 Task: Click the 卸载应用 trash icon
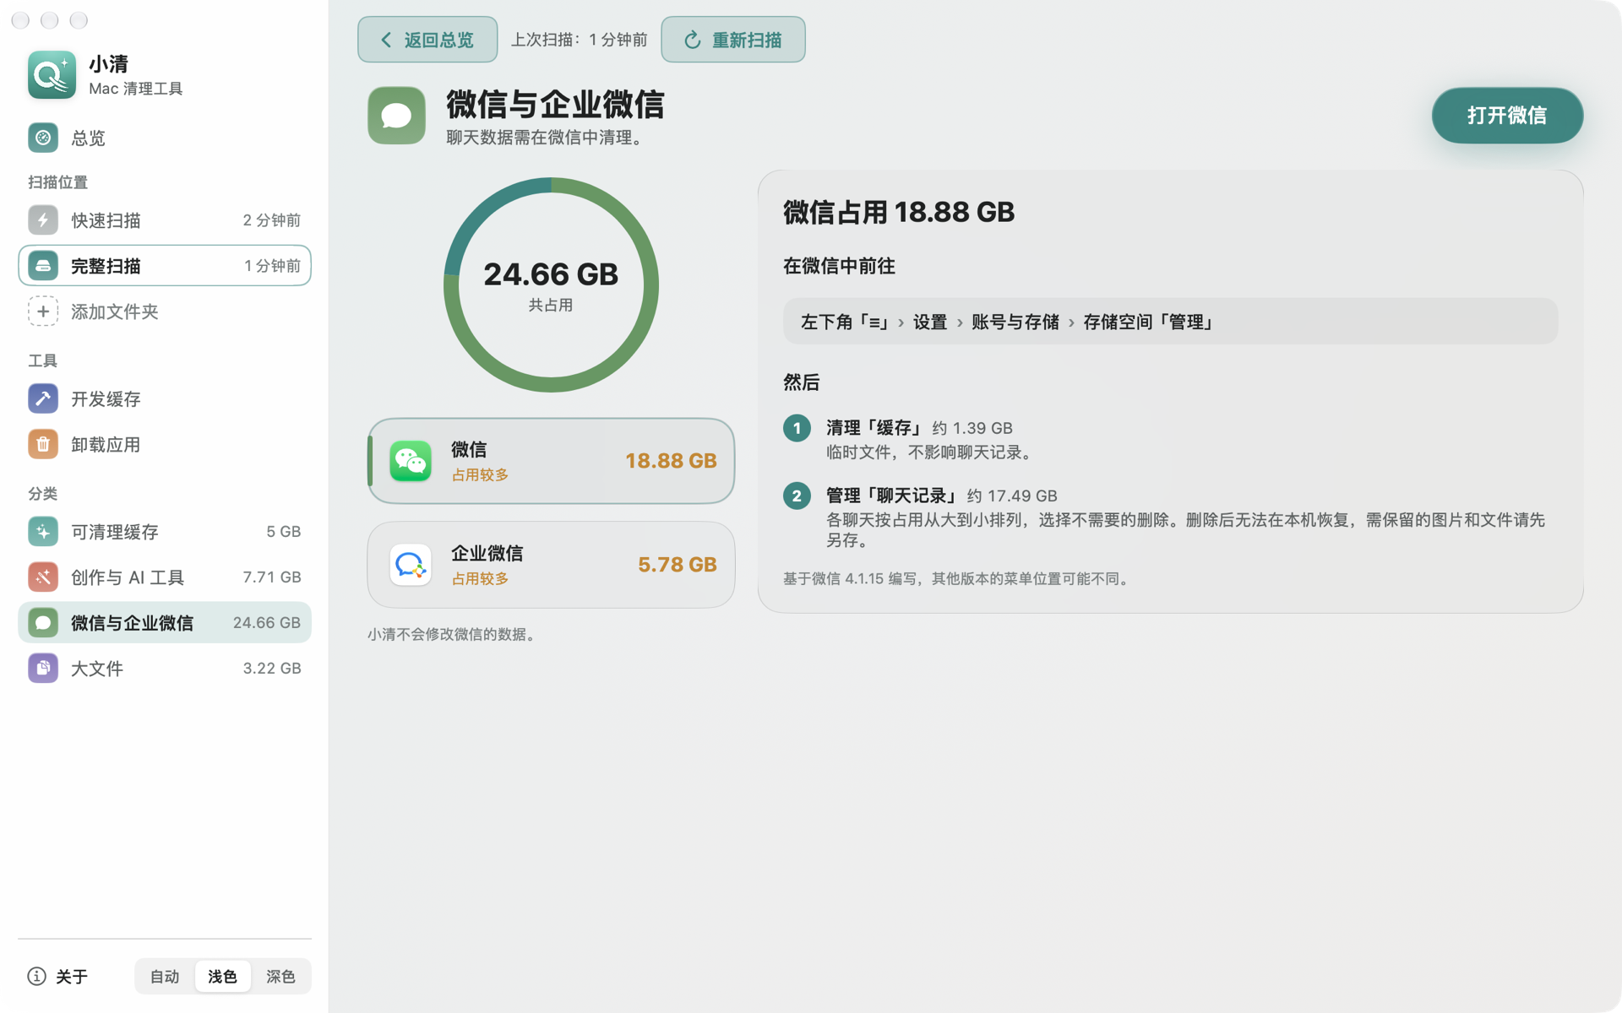coord(43,444)
